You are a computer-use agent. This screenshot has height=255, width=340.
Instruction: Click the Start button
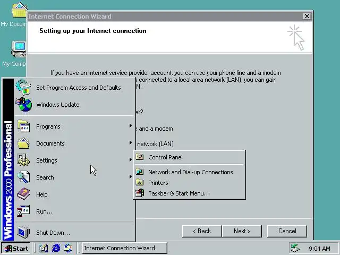tap(15, 248)
